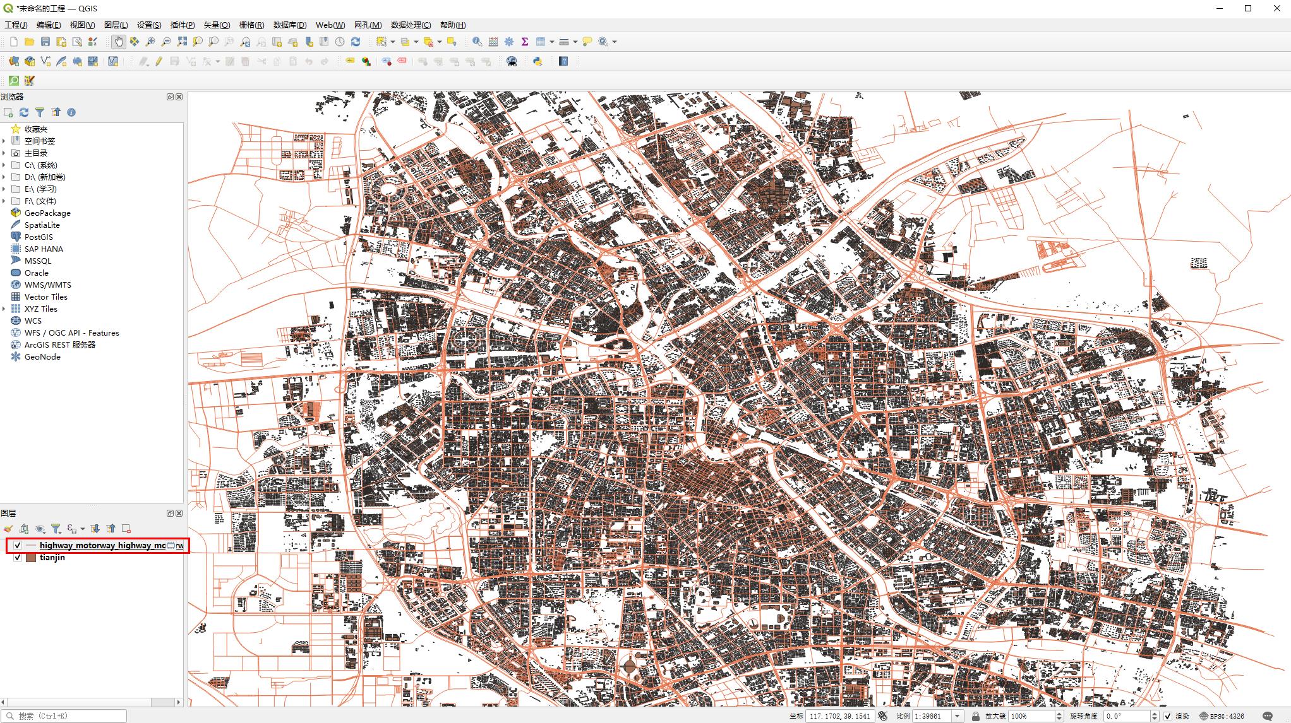Uncheck the tianjin layer visibility
The width and height of the screenshot is (1291, 723).
point(18,558)
